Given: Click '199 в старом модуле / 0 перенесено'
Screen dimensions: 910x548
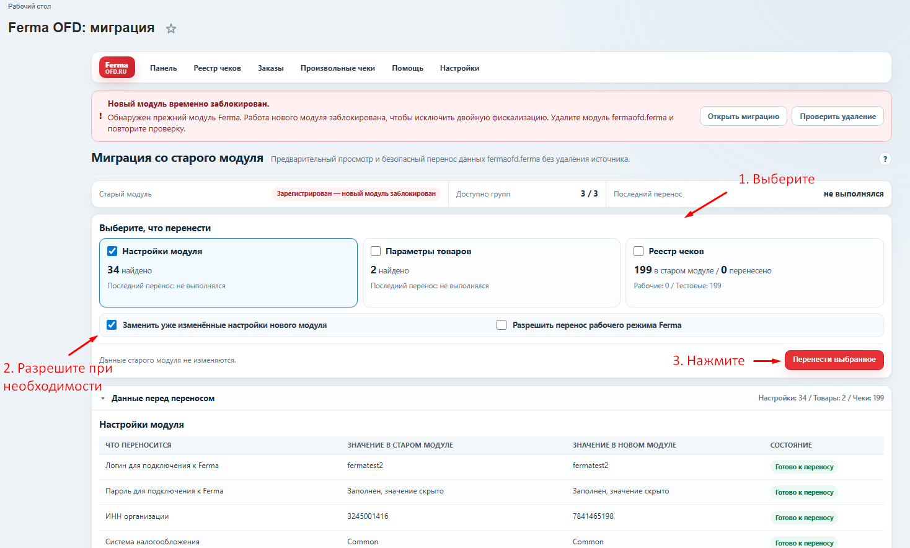Looking at the screenshot, I should point(703,270).
